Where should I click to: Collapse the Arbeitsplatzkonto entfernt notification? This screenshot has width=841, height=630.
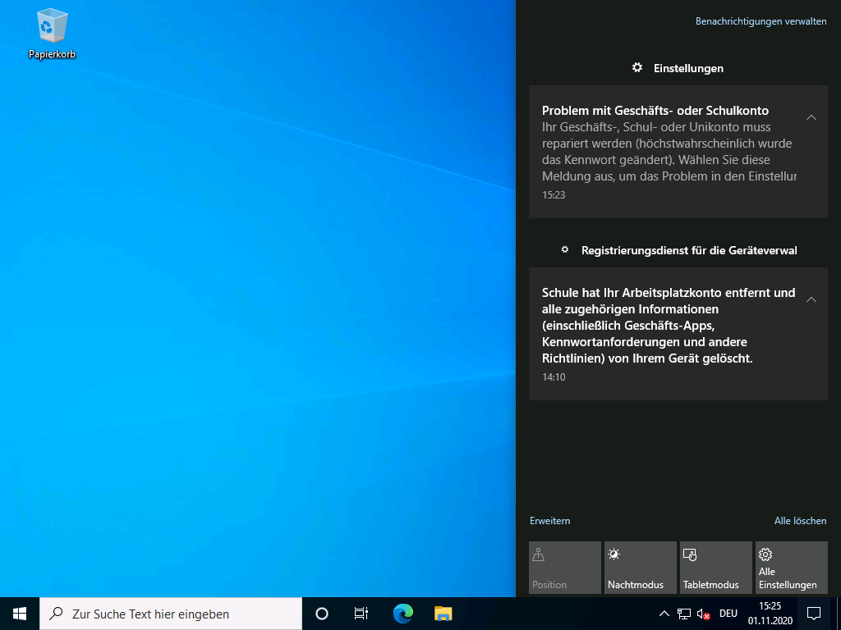pos(811,300)
